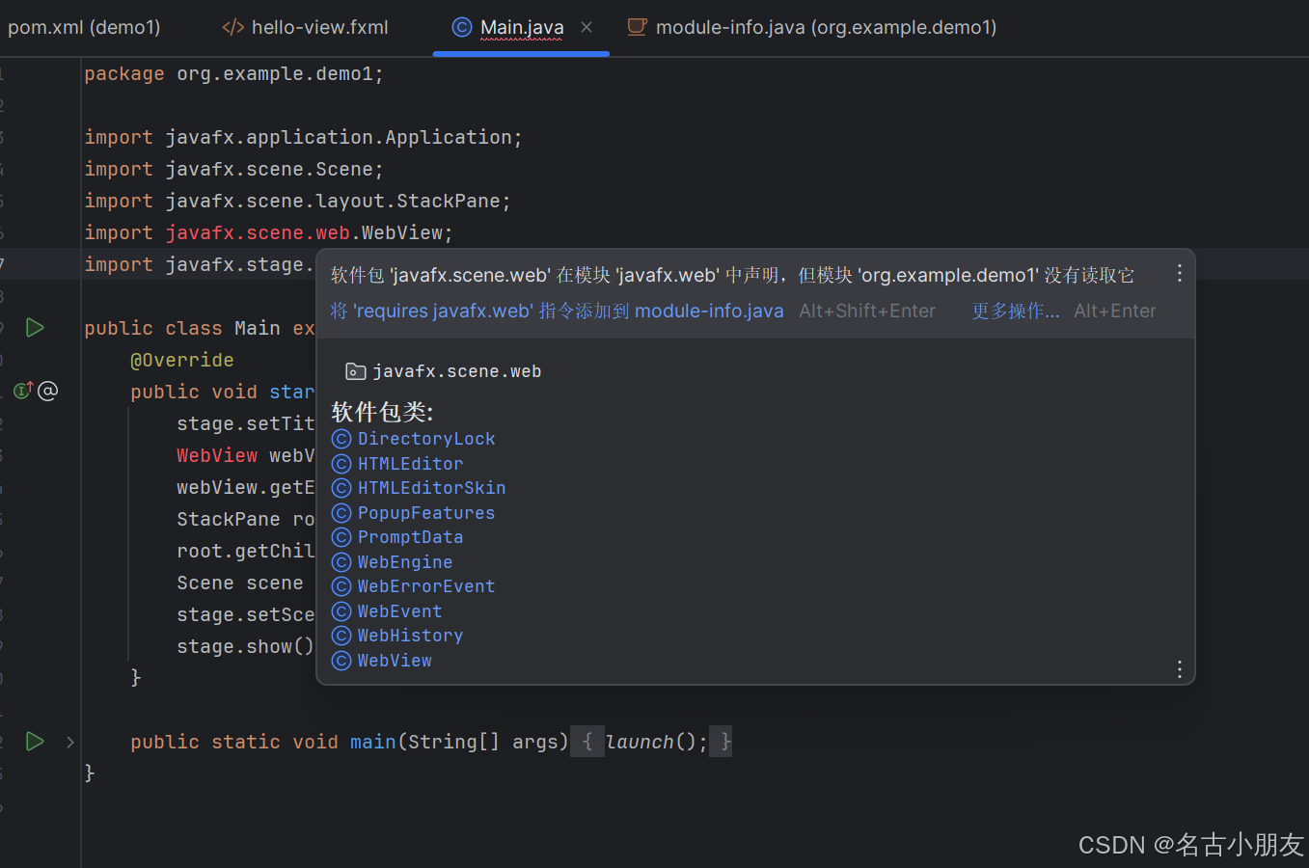Open the HTMLEditor class link
Screen dimensions: 1309x868
411,464
